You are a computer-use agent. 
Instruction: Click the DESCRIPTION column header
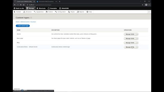(x=55, y=30)
